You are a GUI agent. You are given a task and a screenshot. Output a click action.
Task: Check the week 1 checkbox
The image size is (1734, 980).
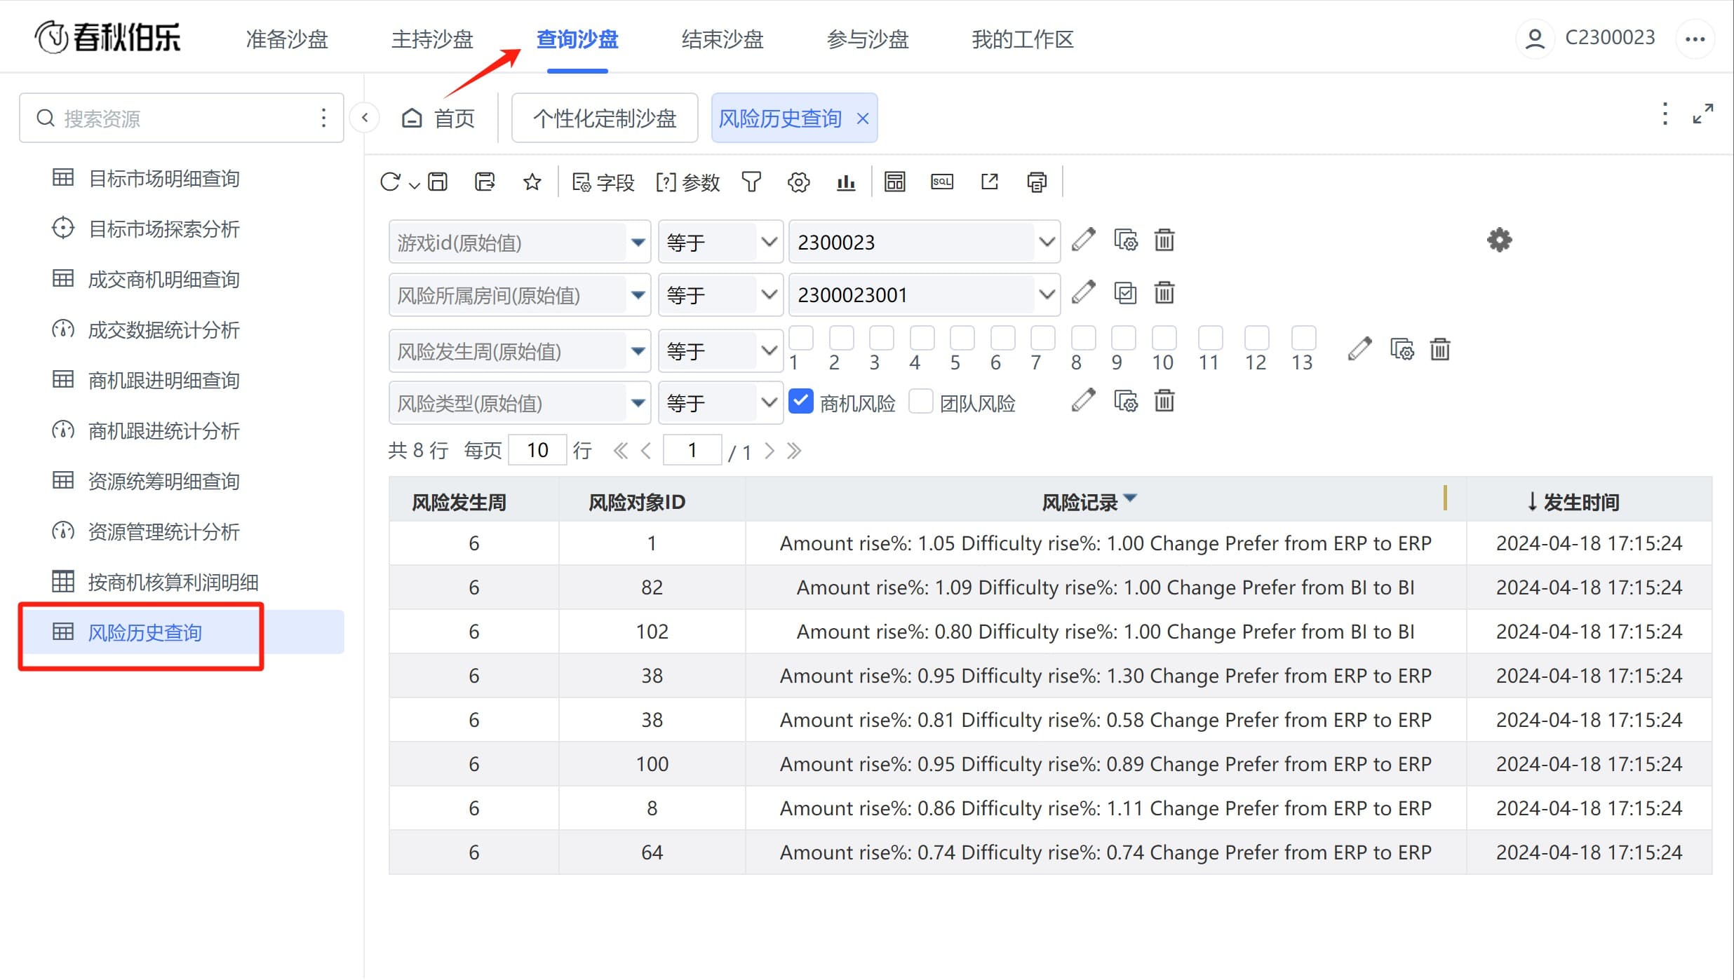pos(801,338)
